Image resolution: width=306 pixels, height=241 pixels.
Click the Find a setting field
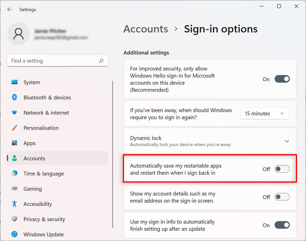point(54,61)
